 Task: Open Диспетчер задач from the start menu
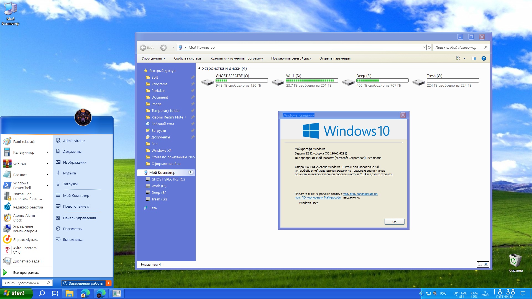coord(26,261)
